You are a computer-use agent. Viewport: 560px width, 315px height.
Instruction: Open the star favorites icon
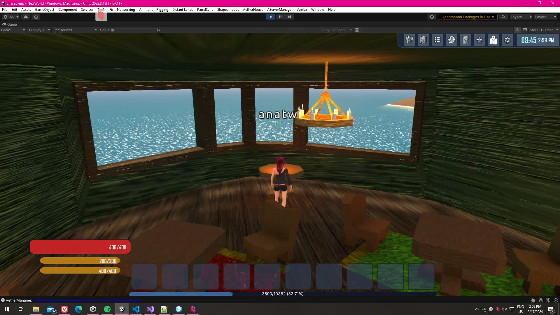click(x=479, y=40)
